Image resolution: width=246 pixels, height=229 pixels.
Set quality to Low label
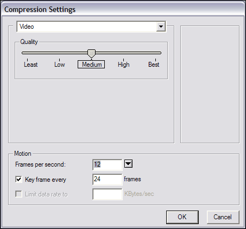coord(60,65)
